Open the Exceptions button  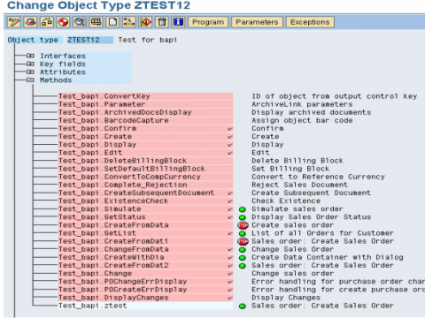(x=310, y=22)
